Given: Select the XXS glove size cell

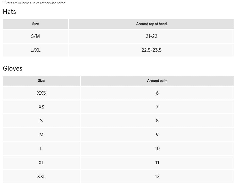Looking at the screenshot, I should point(41,93).
